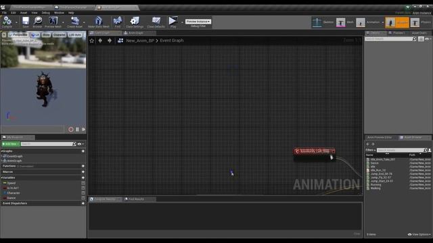433x243 pixels.
Task: Collapse the Graphs section
Action: [1, 151]
